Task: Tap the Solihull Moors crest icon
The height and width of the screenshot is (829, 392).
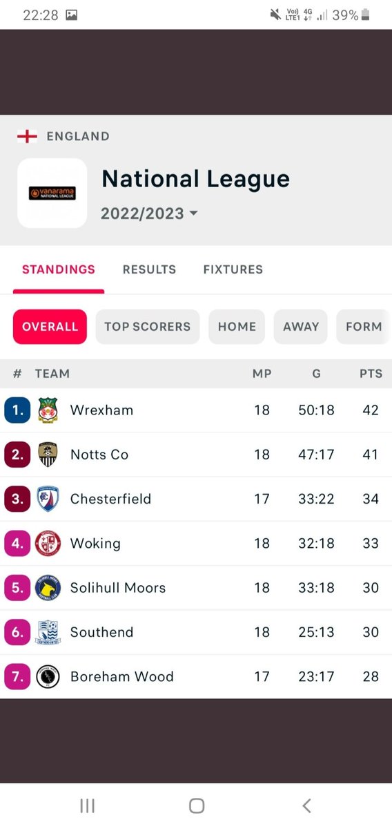Action: [48, 588]
